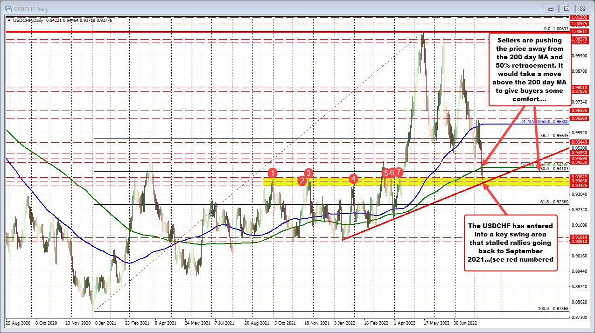Select red swing marker numbered 4
This screenshot has width=595, height=333.
(353, 179)
